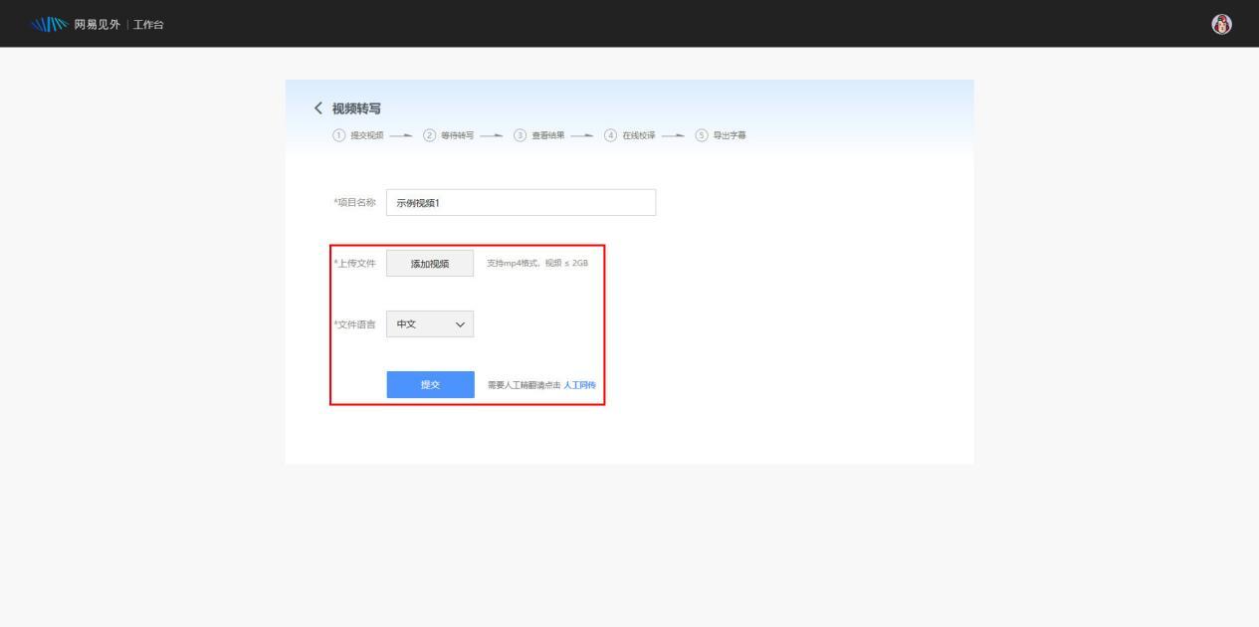Click the NetEase Sight logo

[x=68, y=24]
